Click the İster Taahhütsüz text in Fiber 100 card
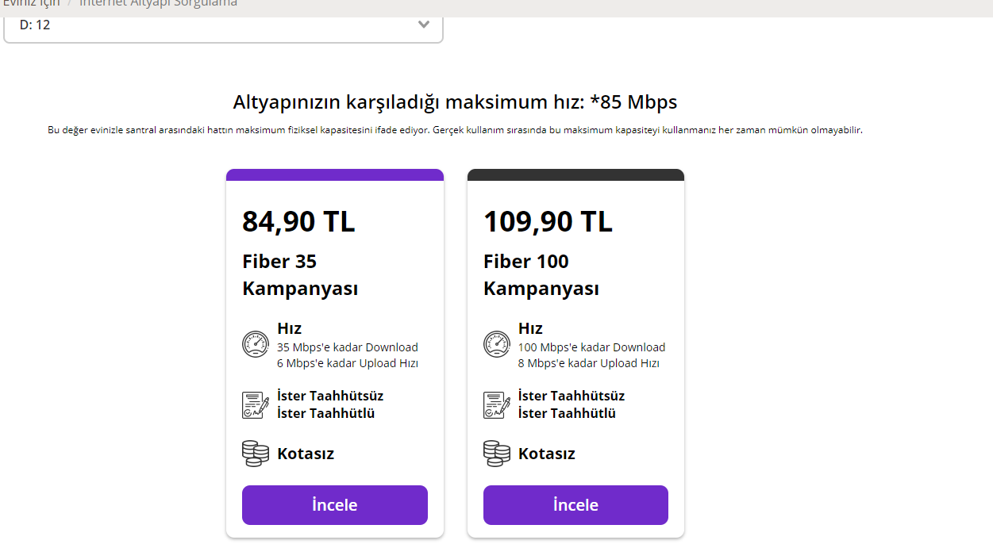 (x=572, y=396)
